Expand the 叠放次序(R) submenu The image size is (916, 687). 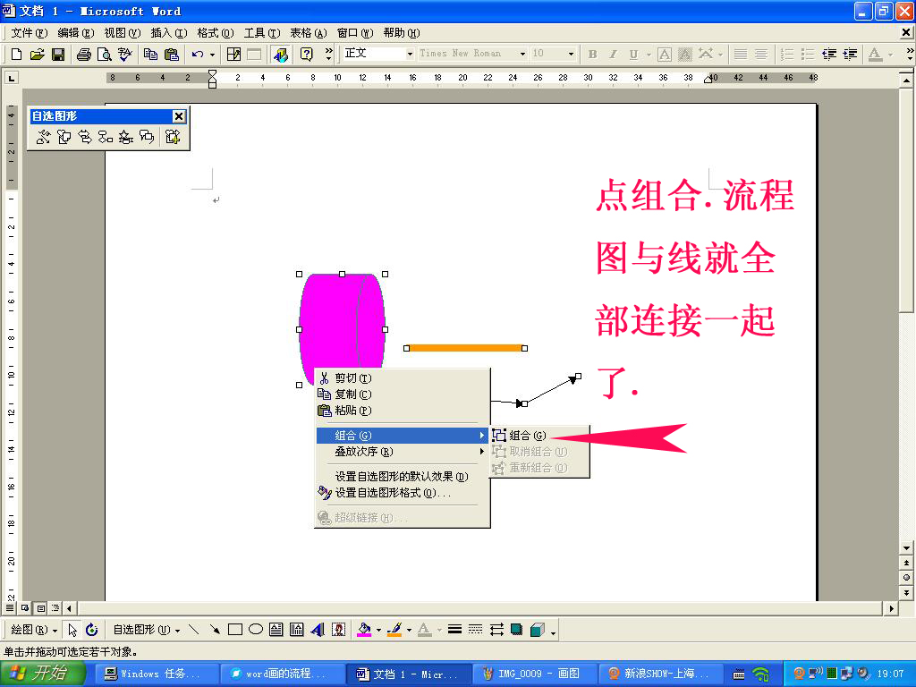point(402,452)
